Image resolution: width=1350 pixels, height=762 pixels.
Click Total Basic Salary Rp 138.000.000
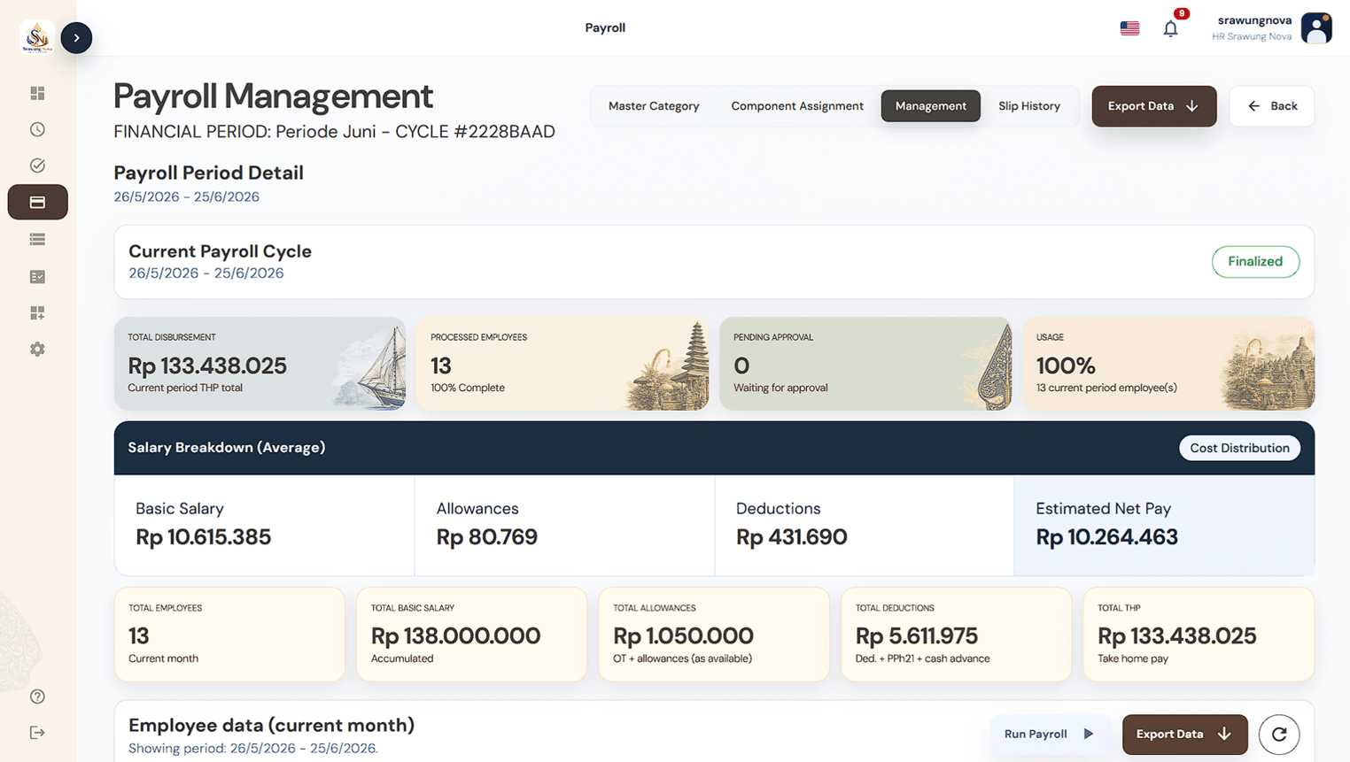click(471, 635)
